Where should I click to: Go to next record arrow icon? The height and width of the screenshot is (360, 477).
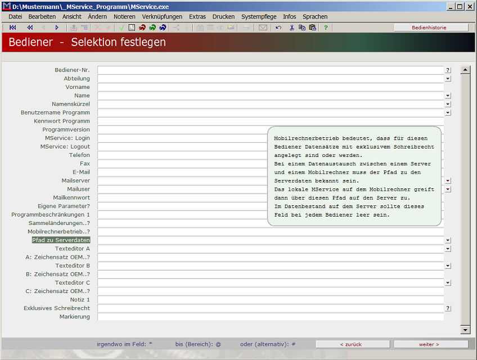[x=57, y=28]
